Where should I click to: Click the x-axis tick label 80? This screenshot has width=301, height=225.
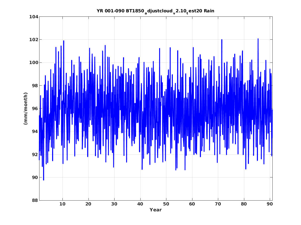pyautogui.click(x=244, y=204)
